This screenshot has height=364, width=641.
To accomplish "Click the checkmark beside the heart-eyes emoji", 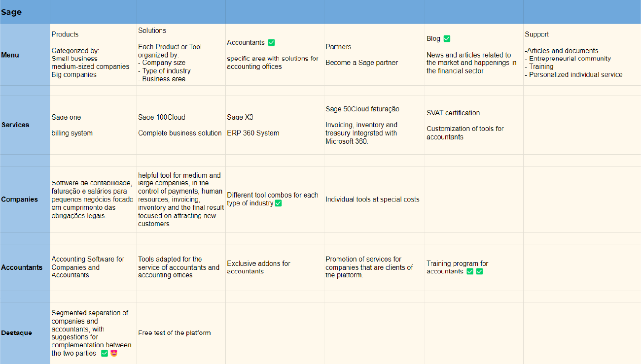I will pos(104,353).
